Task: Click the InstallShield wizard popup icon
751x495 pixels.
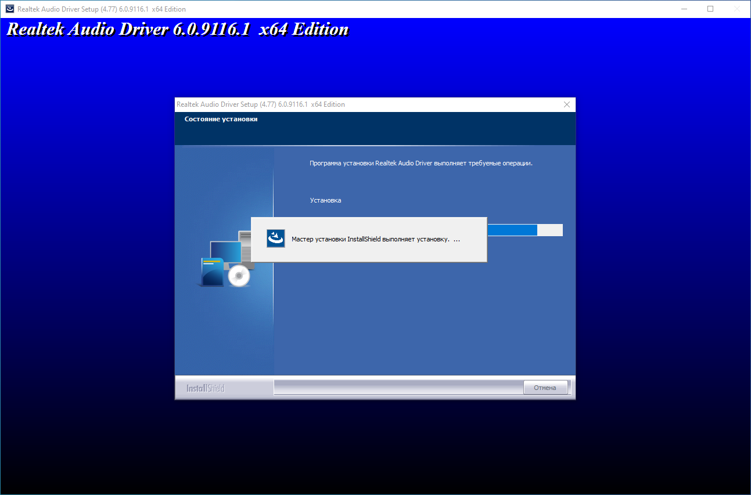Action: coord(275,239)
